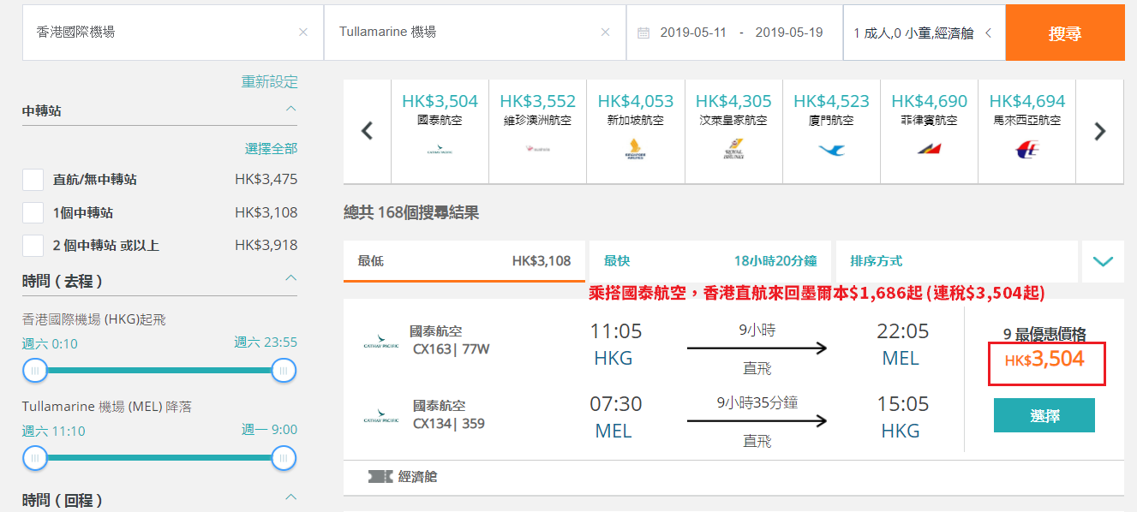Image resolution: width=1137 pixels, height=512 pixels.
Task: Click the 經濟艙 ticket class icon
Action: click(x=380, y=477)
